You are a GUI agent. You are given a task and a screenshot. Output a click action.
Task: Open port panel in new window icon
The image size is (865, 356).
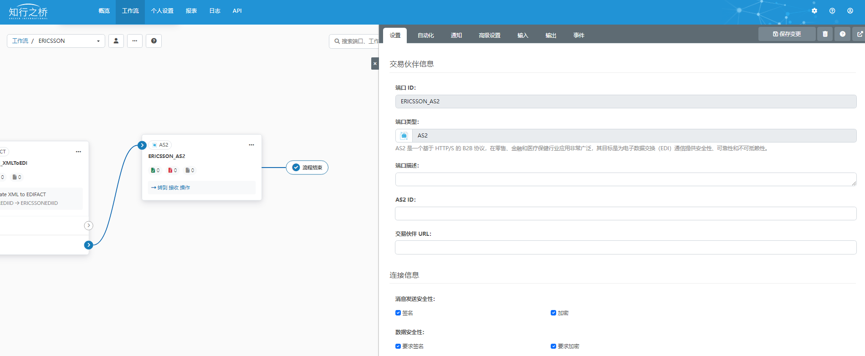pyautogui.click(x=860, y=34)
